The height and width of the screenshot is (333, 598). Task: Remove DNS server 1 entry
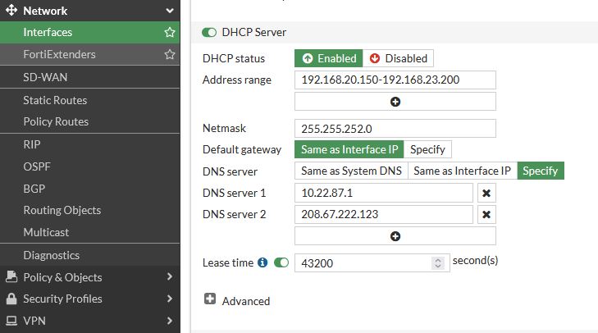coord(486,193)
